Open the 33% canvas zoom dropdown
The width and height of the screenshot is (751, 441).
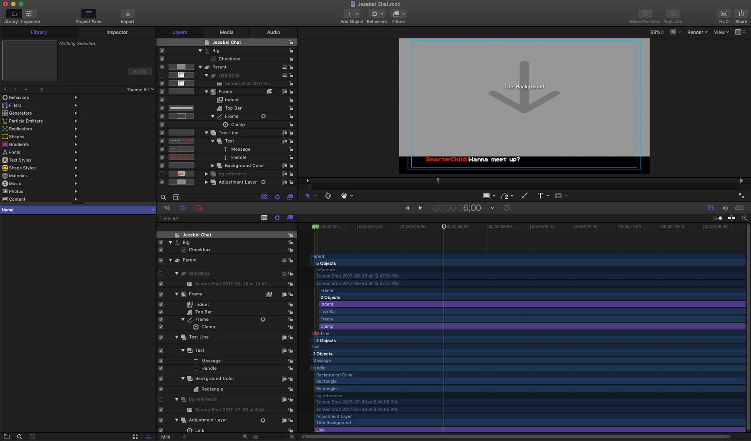657,32
